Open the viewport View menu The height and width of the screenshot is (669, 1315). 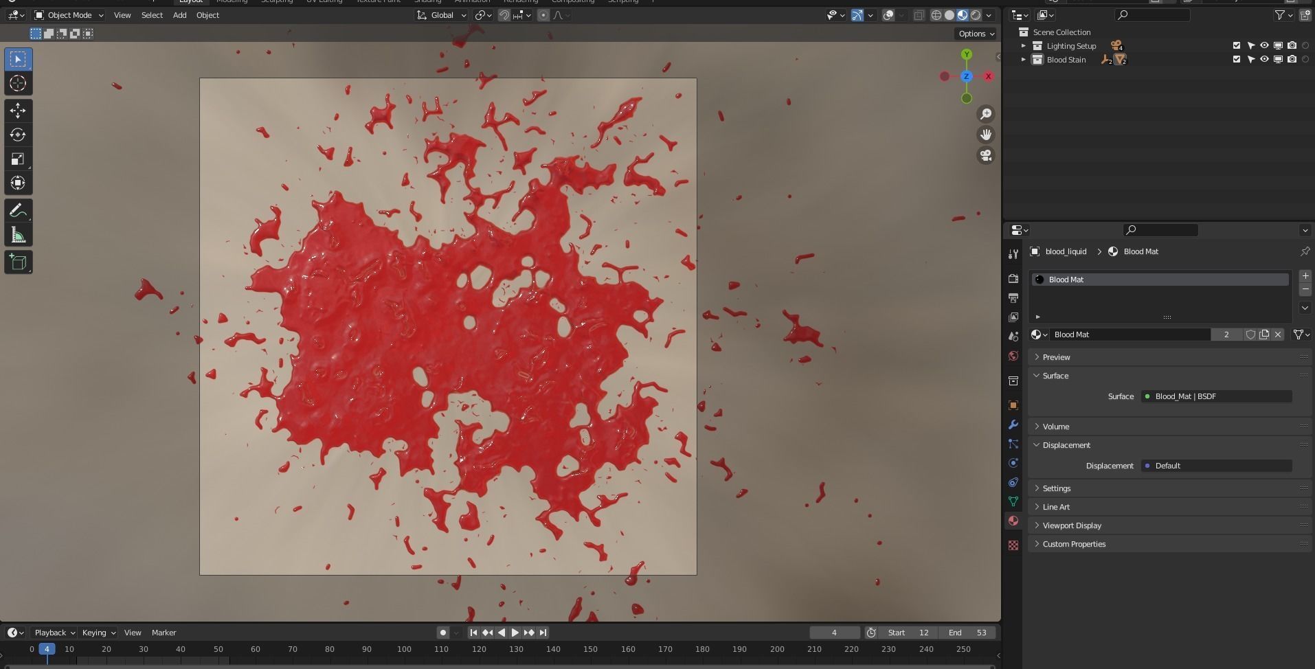122,15
